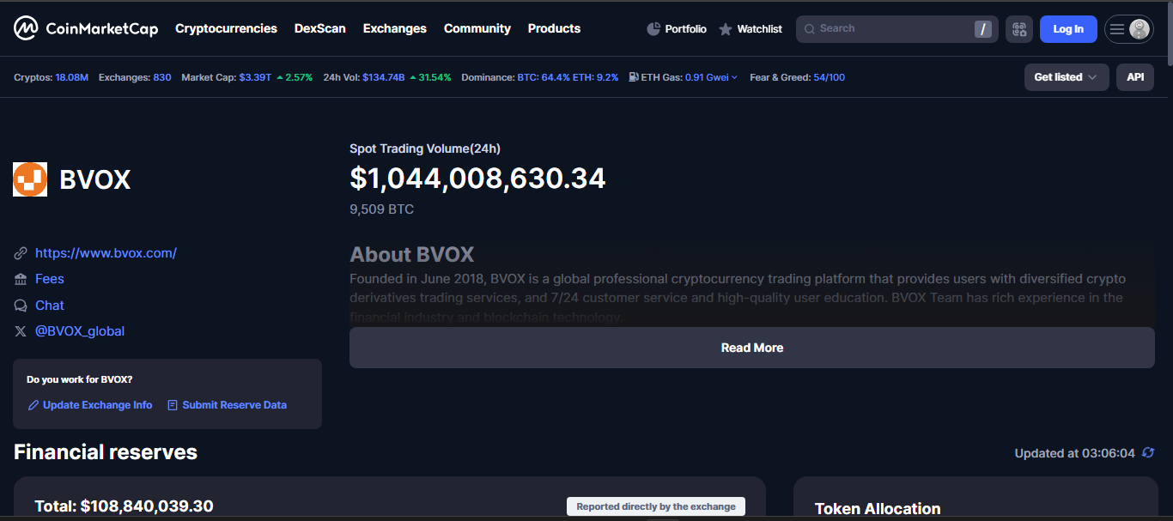The width and height of the screenshot is (1173, 521).
Task: Click the Update Exchange Info link
Action: coord(97,405)
